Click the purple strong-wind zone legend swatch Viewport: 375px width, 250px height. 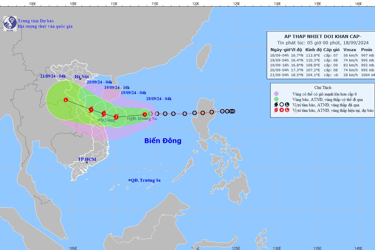click(276, 94)
